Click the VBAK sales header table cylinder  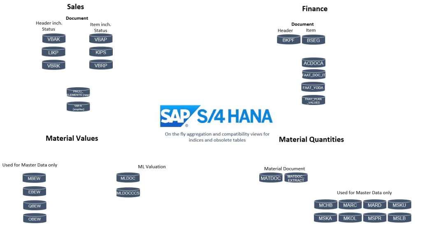tap(53, 39)
